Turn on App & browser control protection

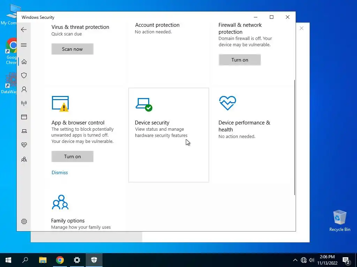click(73, 156)
